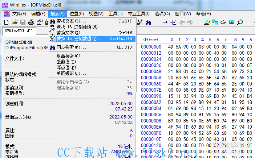Open the 位置(P) menu
Viewport: 255px width, 158px height.
(x=77, y=14)
